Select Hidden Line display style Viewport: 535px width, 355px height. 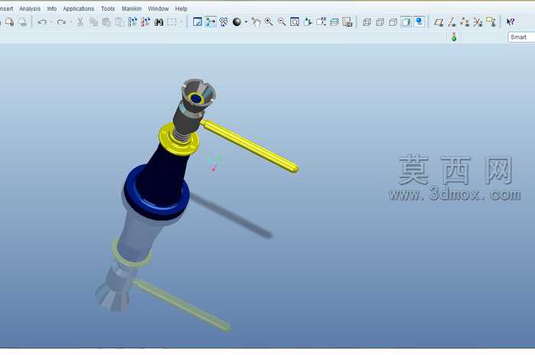(380, 22)
